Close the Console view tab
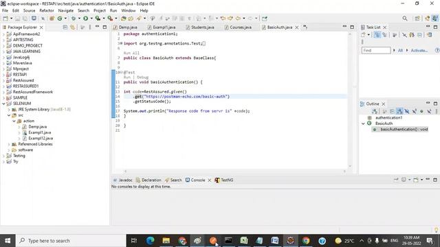 (x=209, y=180)
